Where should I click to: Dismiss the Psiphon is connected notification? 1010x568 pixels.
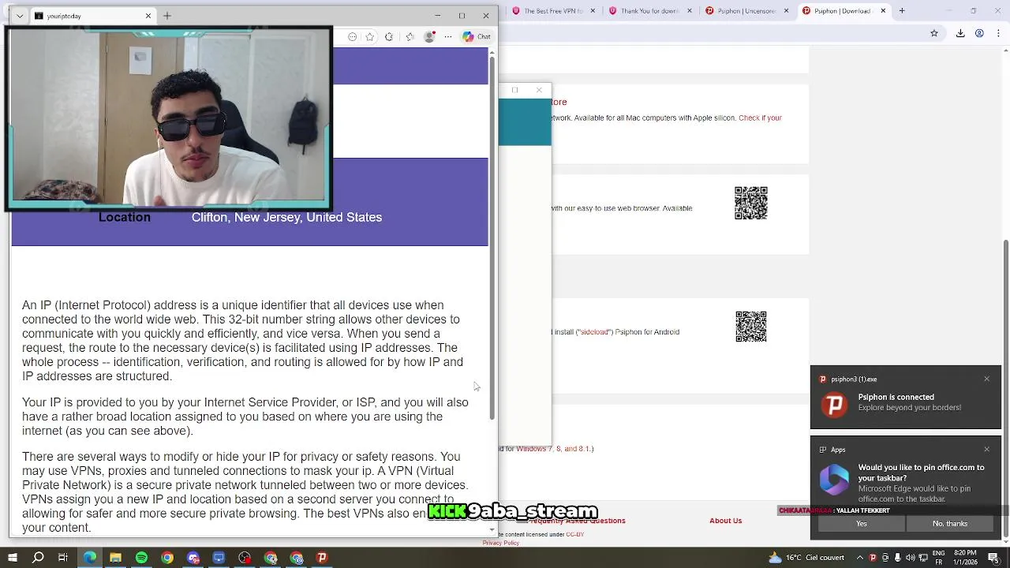986,379
